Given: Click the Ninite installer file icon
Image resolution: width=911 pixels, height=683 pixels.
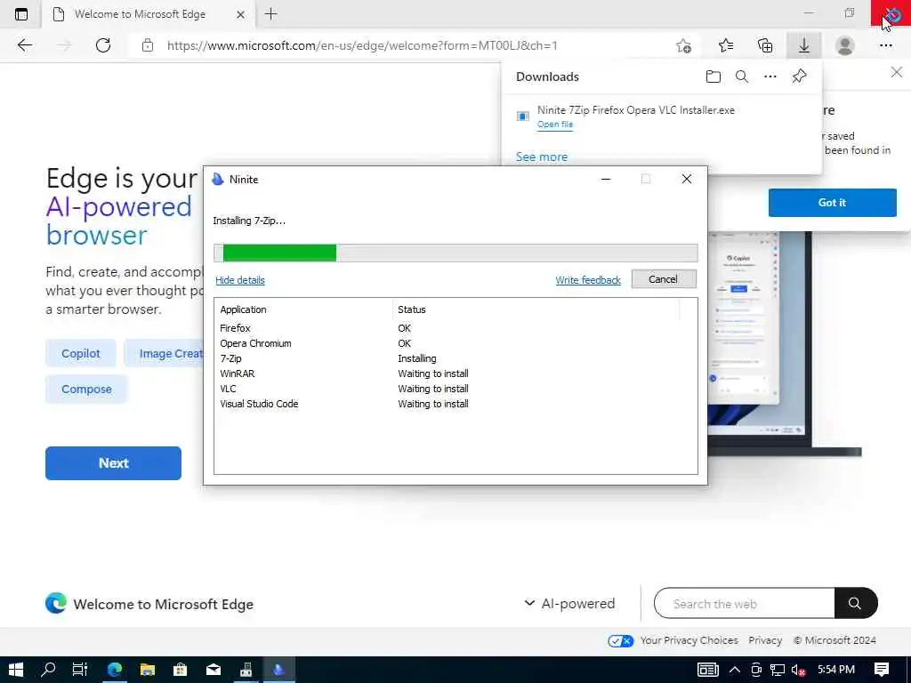Looking at the screenshot, I should coord(523,117).
